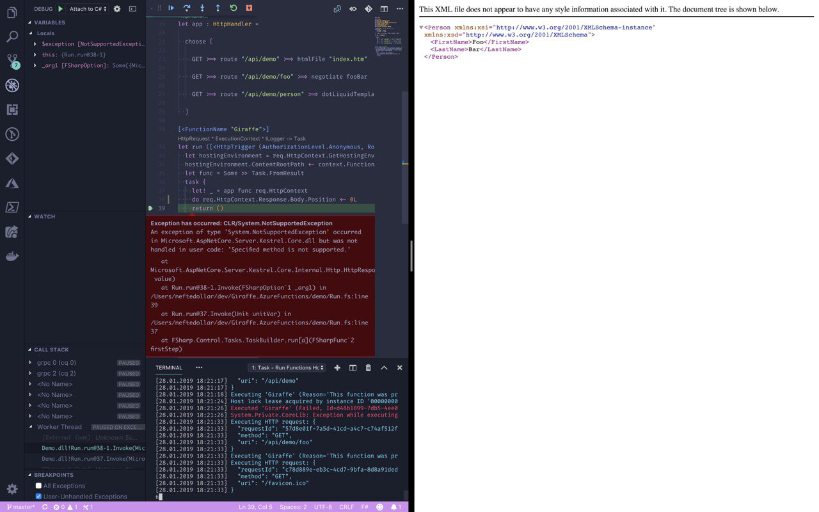Expand the _arg1 FSharpOption variable
819x512 pixels.
pyautogui.click(x=35, y=65)
